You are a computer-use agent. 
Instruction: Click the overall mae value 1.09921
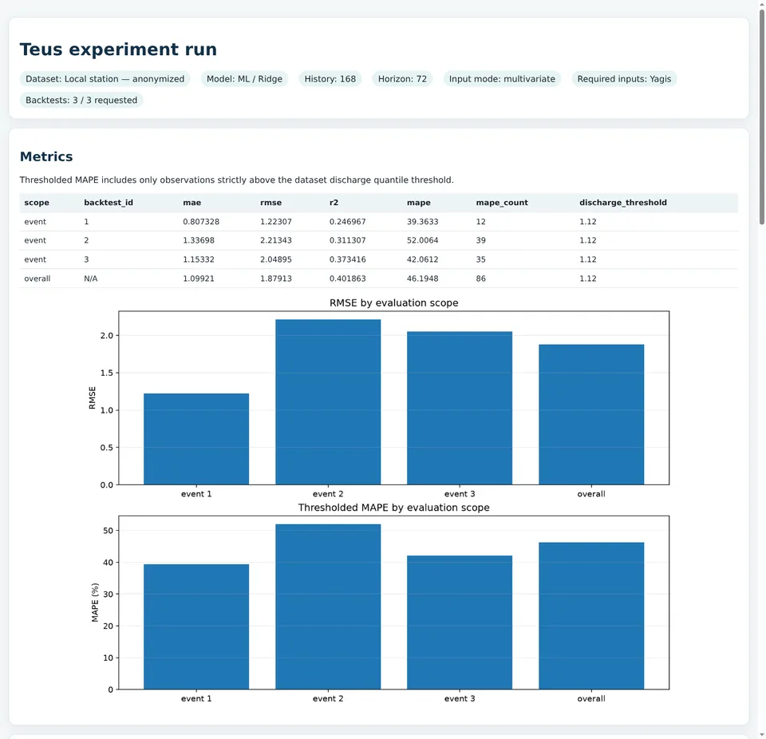(x=199, y=279)
